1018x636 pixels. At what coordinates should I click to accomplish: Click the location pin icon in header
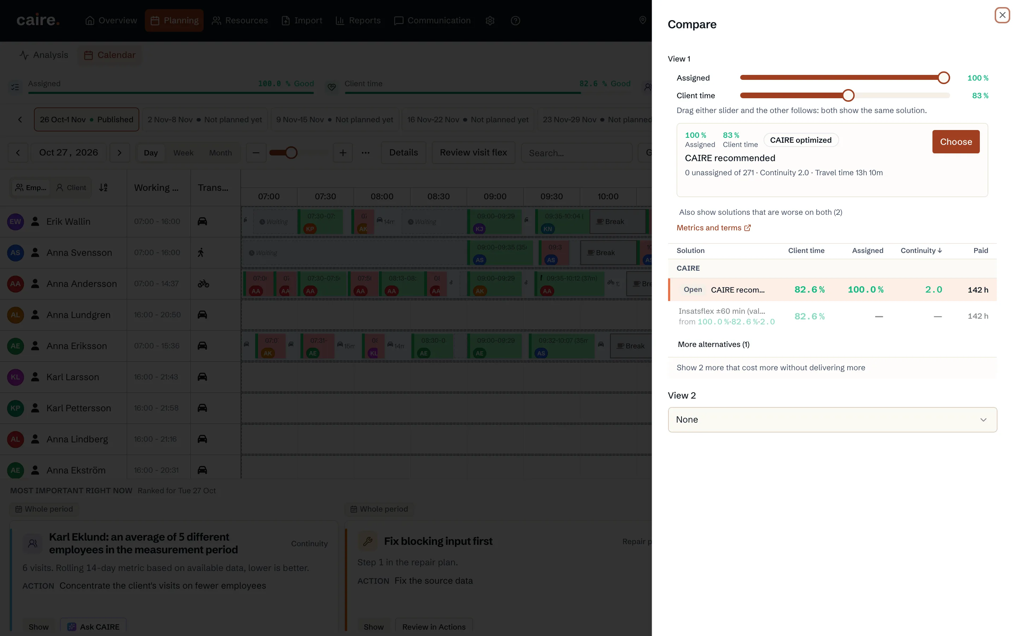pyautogui.click(x=642, y=20)
